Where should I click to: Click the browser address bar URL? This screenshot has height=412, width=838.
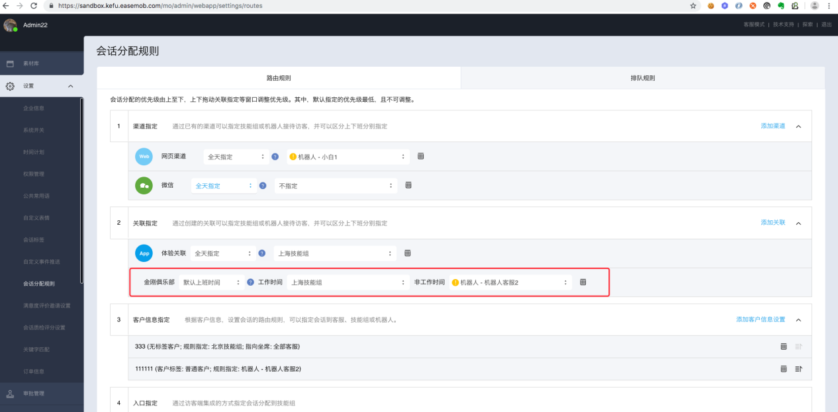[159, 5]
